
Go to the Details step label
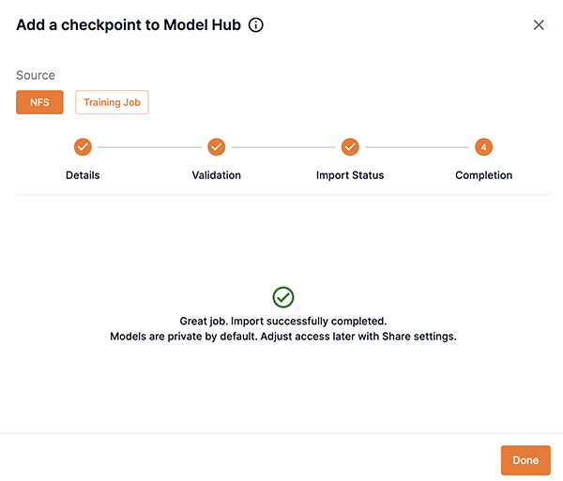tap(83, 175)
